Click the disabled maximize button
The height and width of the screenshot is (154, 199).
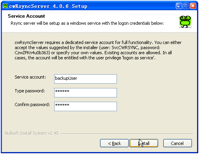186,6
